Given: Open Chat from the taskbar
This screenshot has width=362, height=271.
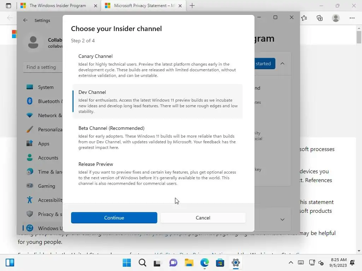Looking at the screenshot, I should (173, 263).
